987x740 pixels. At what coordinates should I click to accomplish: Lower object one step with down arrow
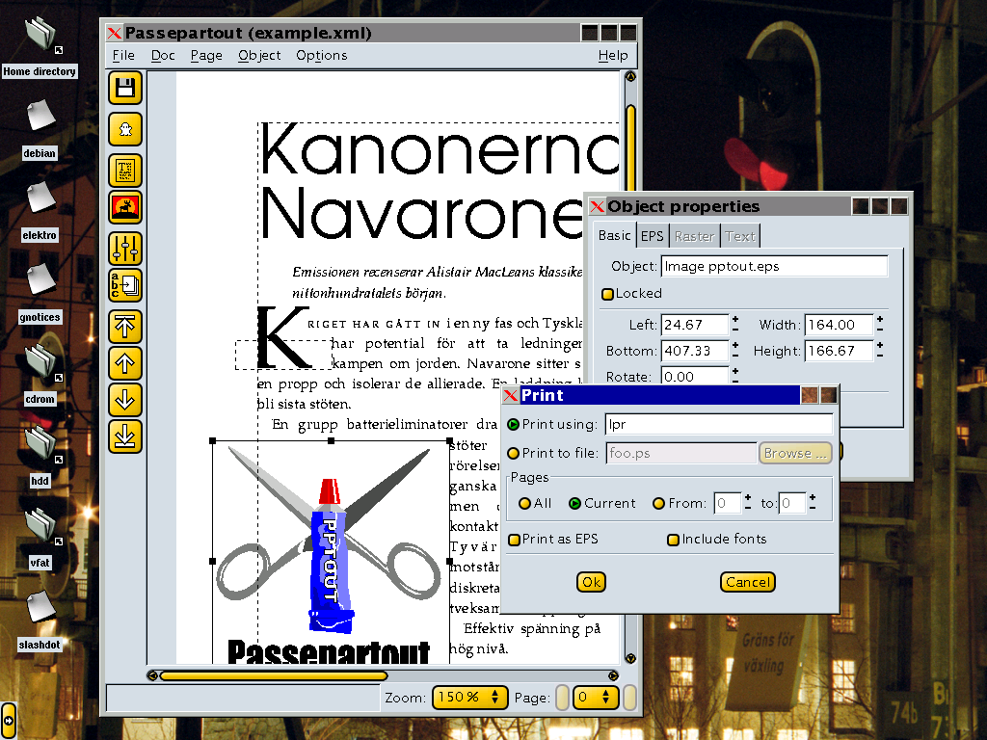pyautogui.click(x=124, y=399)
